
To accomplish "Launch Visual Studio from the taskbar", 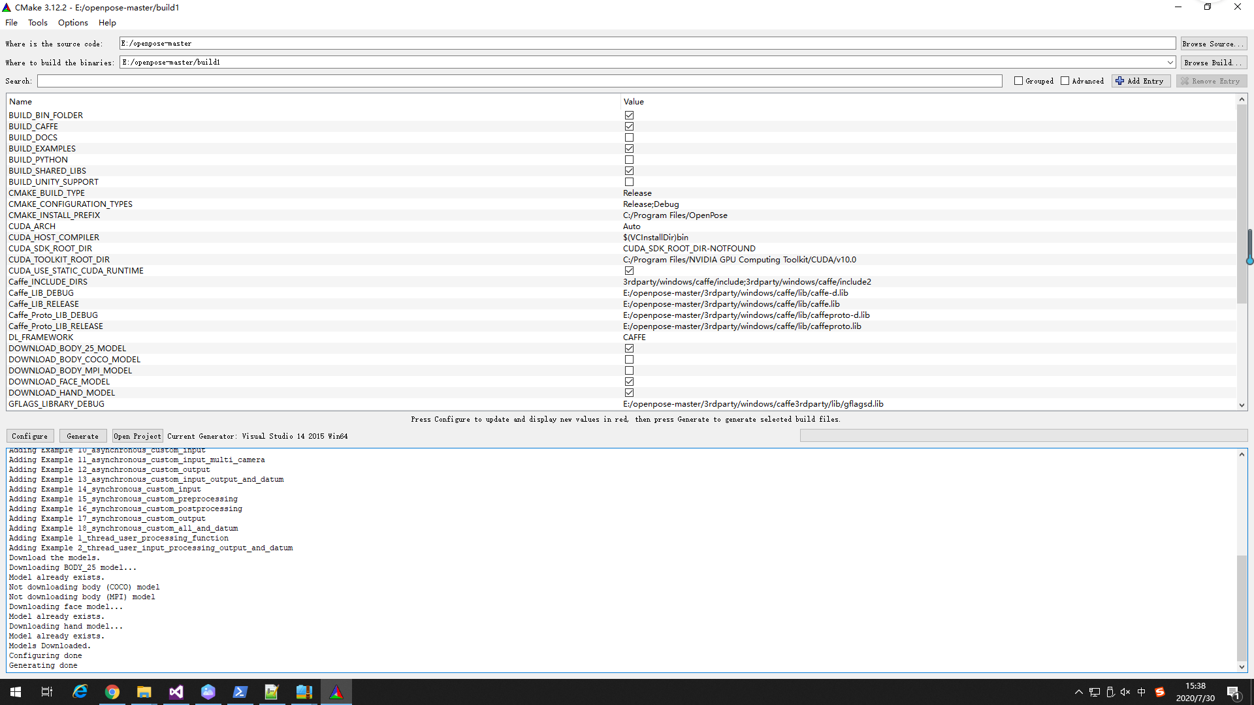I will click(x=176, y=691).
